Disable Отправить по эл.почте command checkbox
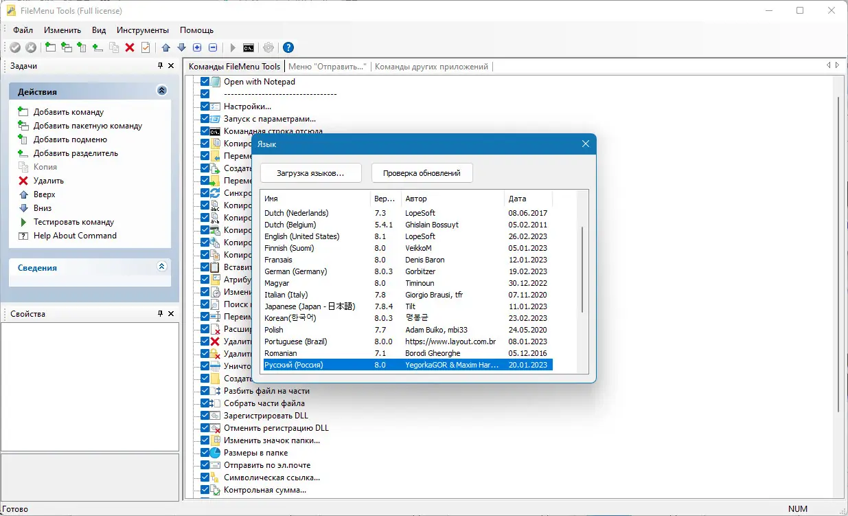 205,465
